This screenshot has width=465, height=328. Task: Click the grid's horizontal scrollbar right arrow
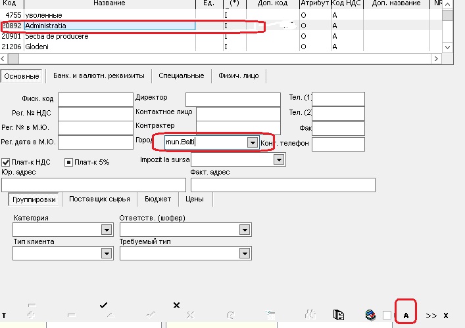point(436,58)
